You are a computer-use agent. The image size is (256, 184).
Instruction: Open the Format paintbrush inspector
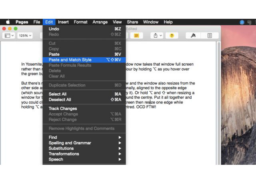[193, 36]
